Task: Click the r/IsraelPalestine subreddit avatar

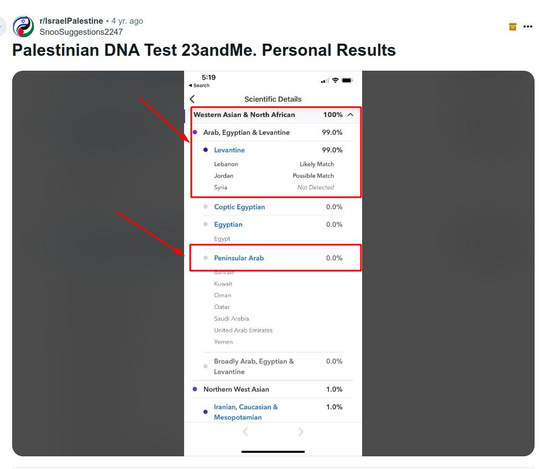Action: 23,27
